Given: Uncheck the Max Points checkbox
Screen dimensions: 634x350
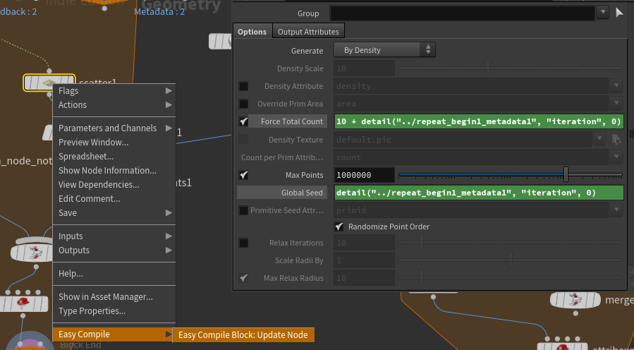Looking at the screenshot, I should pos(244,175).
